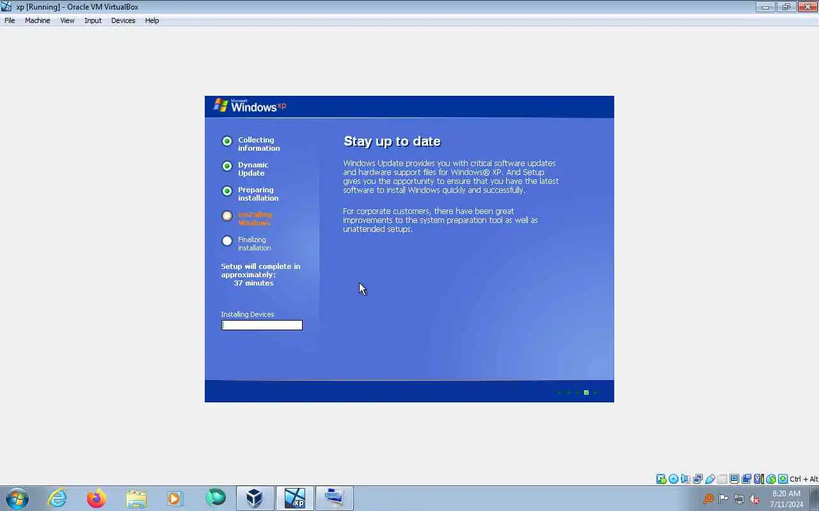Click the virtualization features V indicator

pyautogui.click(x=758, y=479)
